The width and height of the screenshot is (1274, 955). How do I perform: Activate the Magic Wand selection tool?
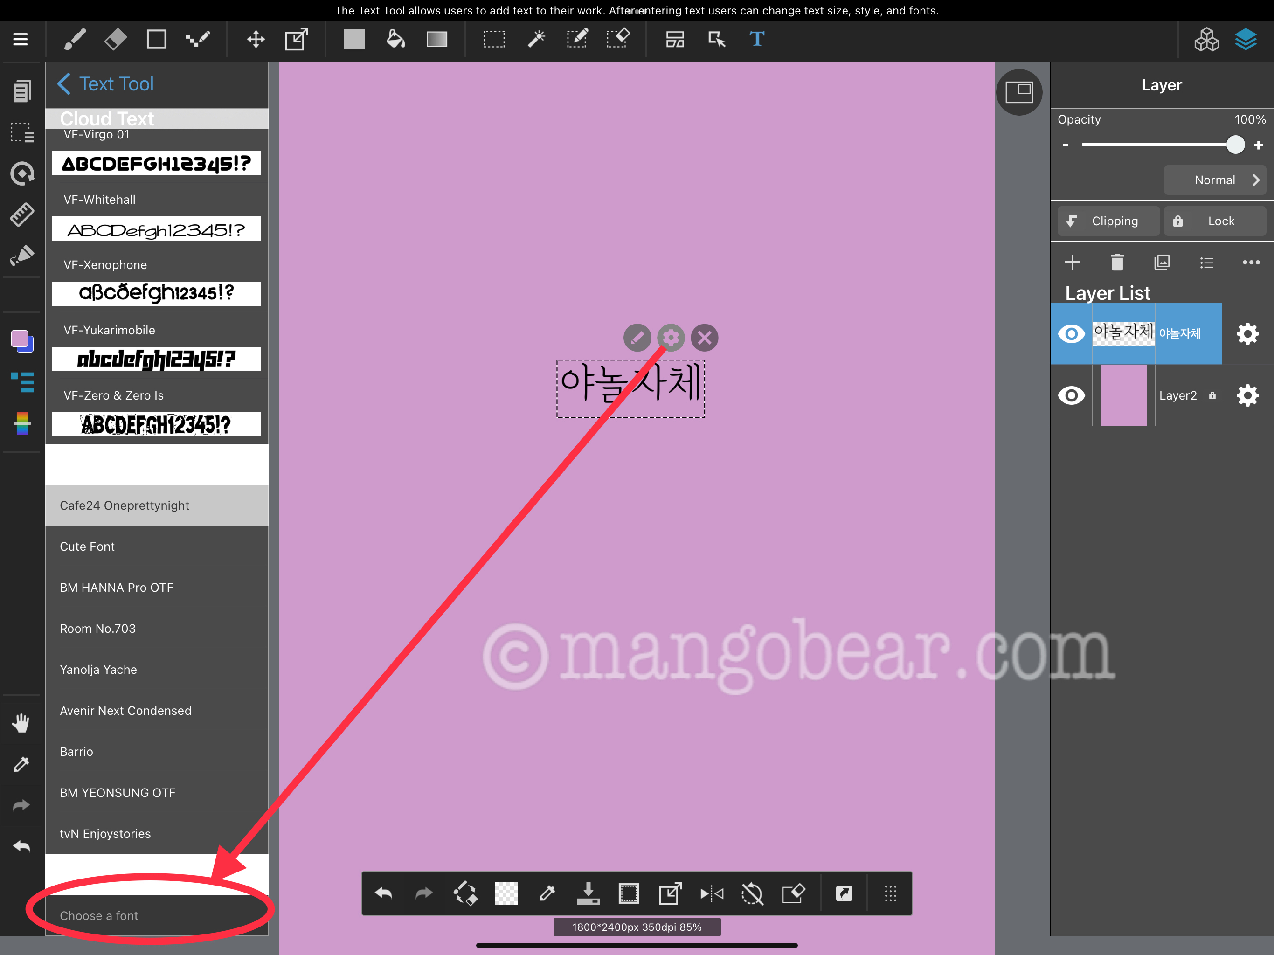coord(536,39)
